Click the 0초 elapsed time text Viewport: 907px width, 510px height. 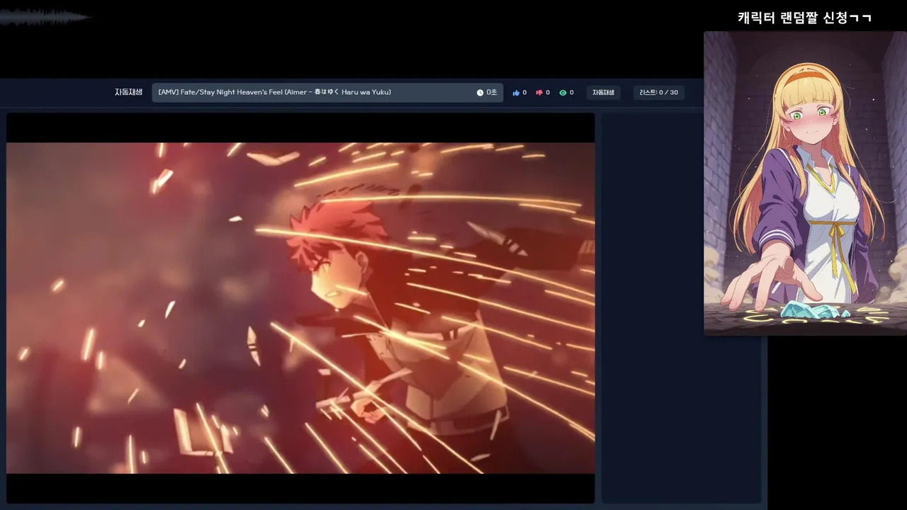coord(492,93)
